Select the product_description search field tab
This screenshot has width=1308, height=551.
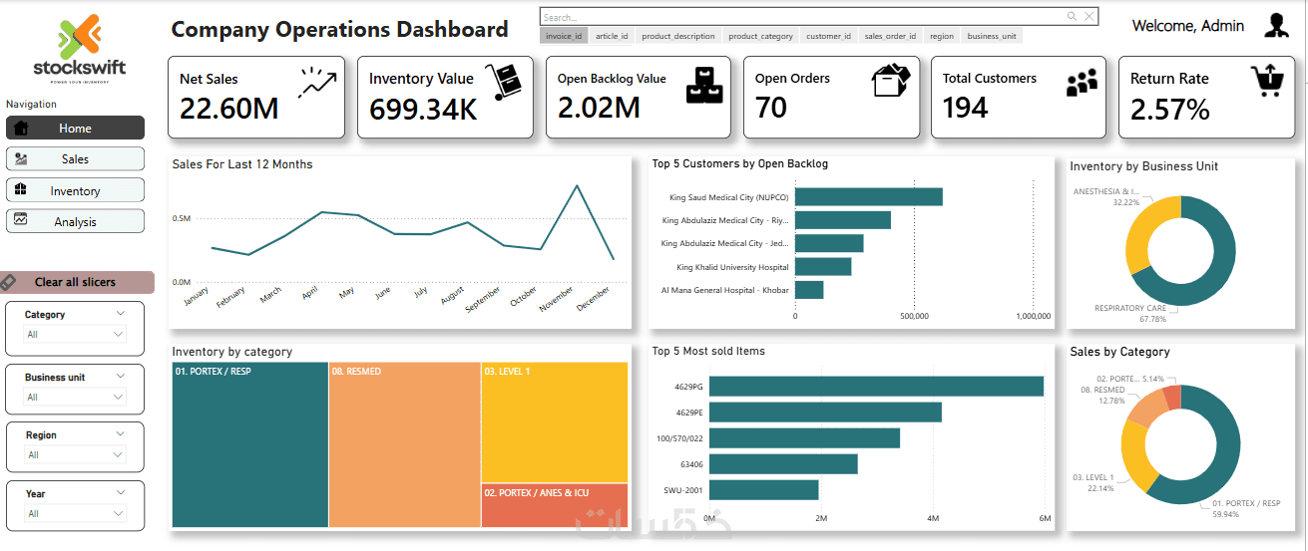tap(678, 36)
